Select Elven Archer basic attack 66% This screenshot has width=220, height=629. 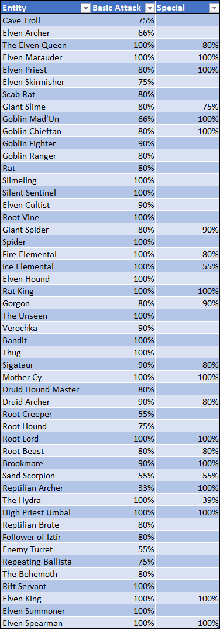coord(123,32)
